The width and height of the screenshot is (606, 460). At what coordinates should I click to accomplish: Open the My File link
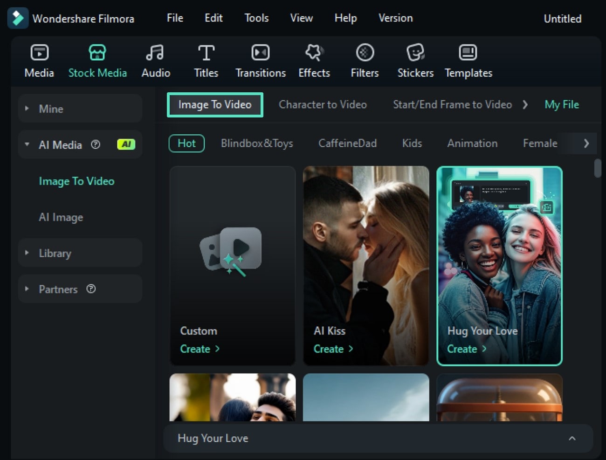562,104
